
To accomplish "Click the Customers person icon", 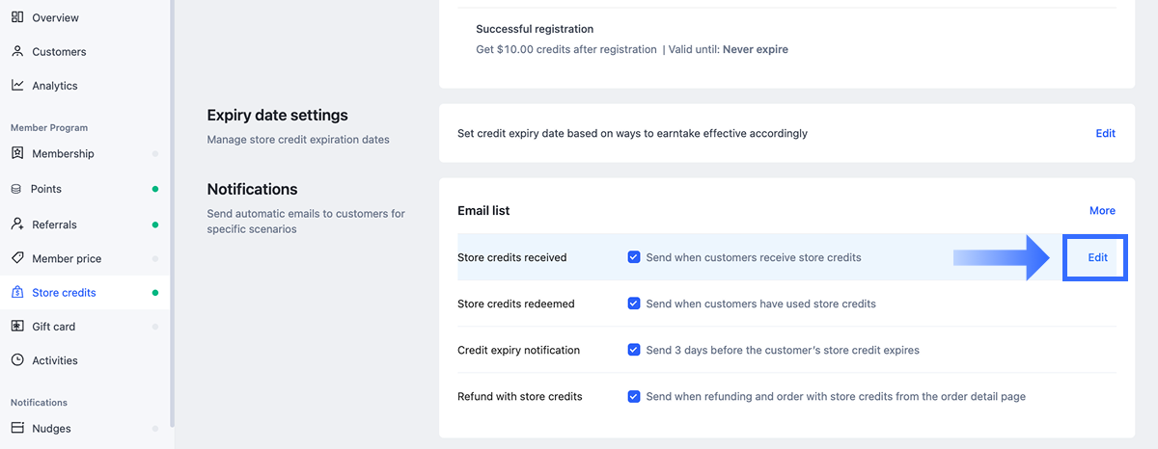I will (17, 51).
